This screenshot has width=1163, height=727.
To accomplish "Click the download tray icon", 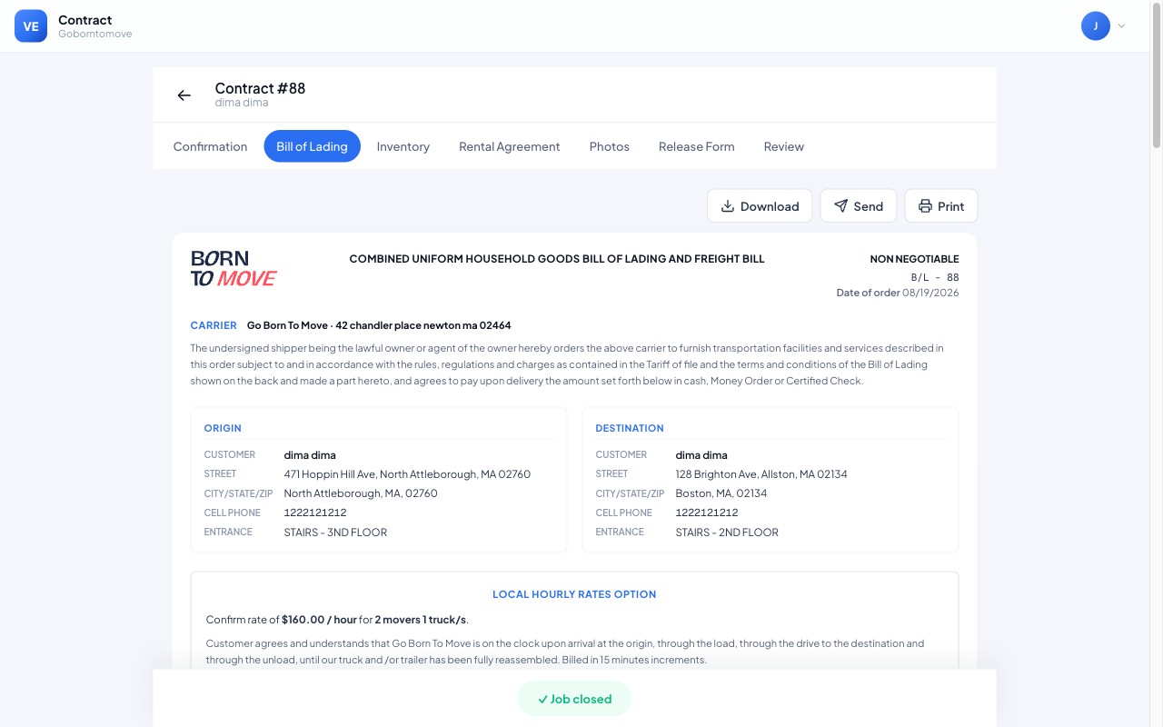I will coord(727,206).
